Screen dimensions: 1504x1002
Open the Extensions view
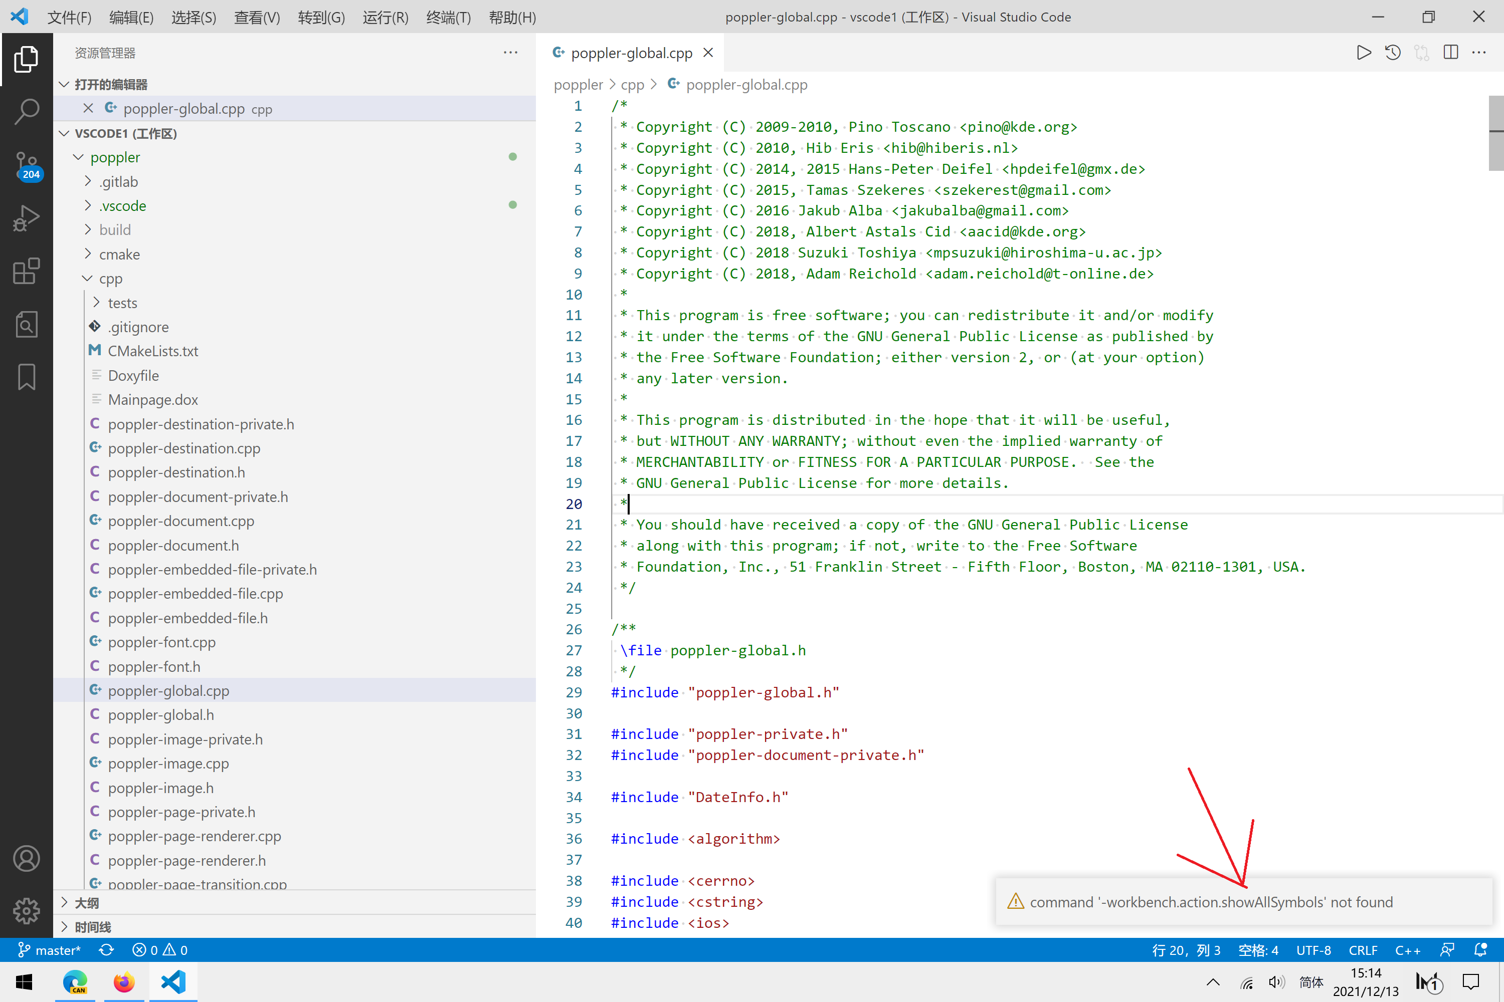coord(26,271)
